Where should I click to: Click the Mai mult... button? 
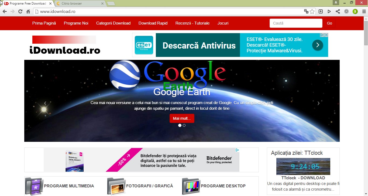pyautogui.click(x=182, y=118)
